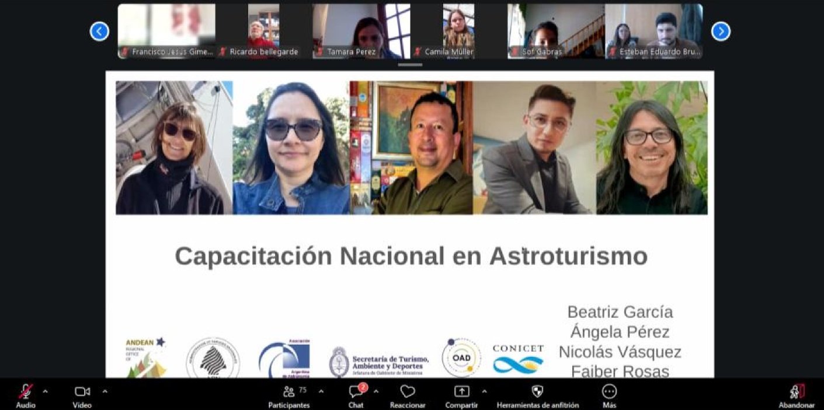Screen dimensions: 824x410
Task: Start sharing with the Compartir icon
Action: point(461,391)
